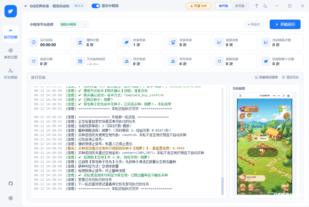This screenshot has width=309, height=207.
Task: Click the miniprogram target close icon in screenshot
Action: tap(288, 96)
